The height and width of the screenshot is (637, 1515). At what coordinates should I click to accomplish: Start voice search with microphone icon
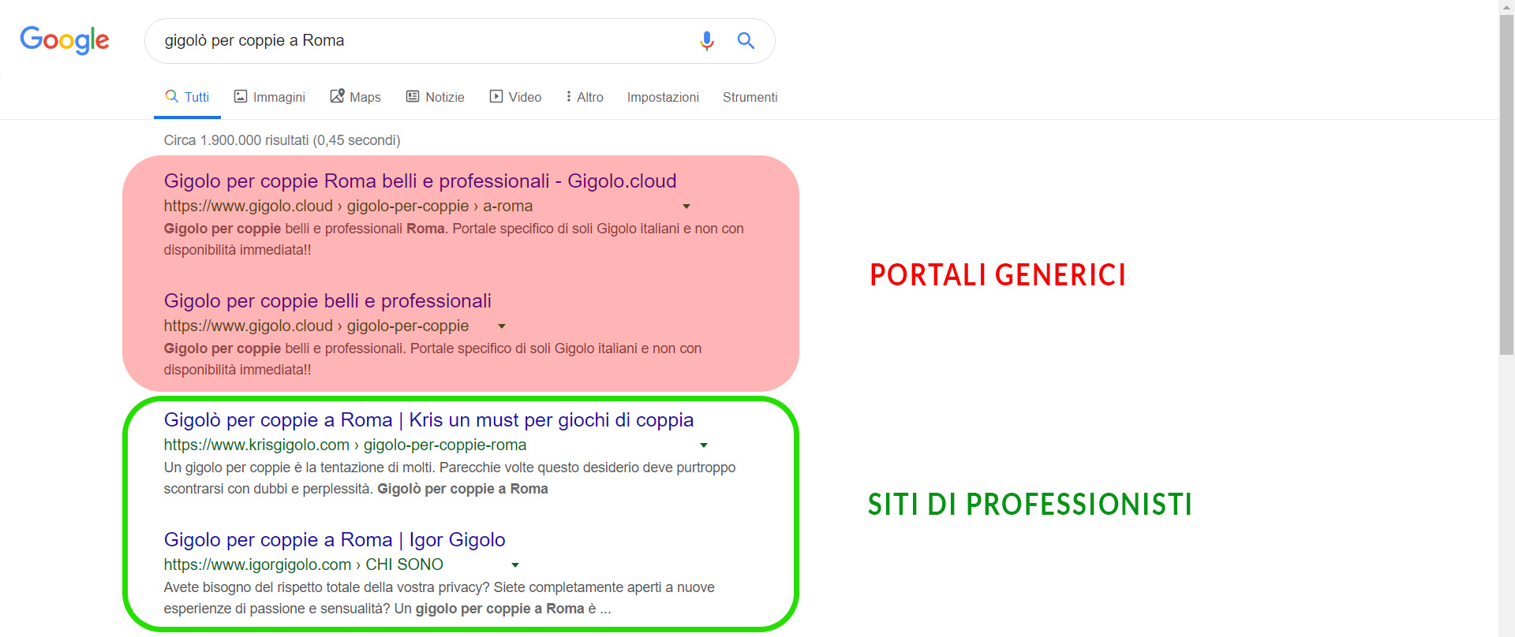[707, 40]
